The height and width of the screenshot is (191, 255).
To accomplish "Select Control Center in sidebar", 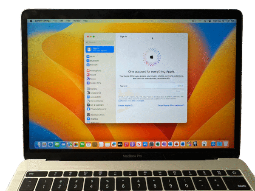I will pos(95,101).
